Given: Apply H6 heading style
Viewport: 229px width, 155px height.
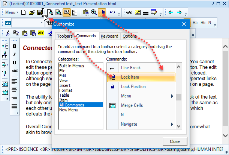Looking at the screenshot, I should [x=203, y=23].
